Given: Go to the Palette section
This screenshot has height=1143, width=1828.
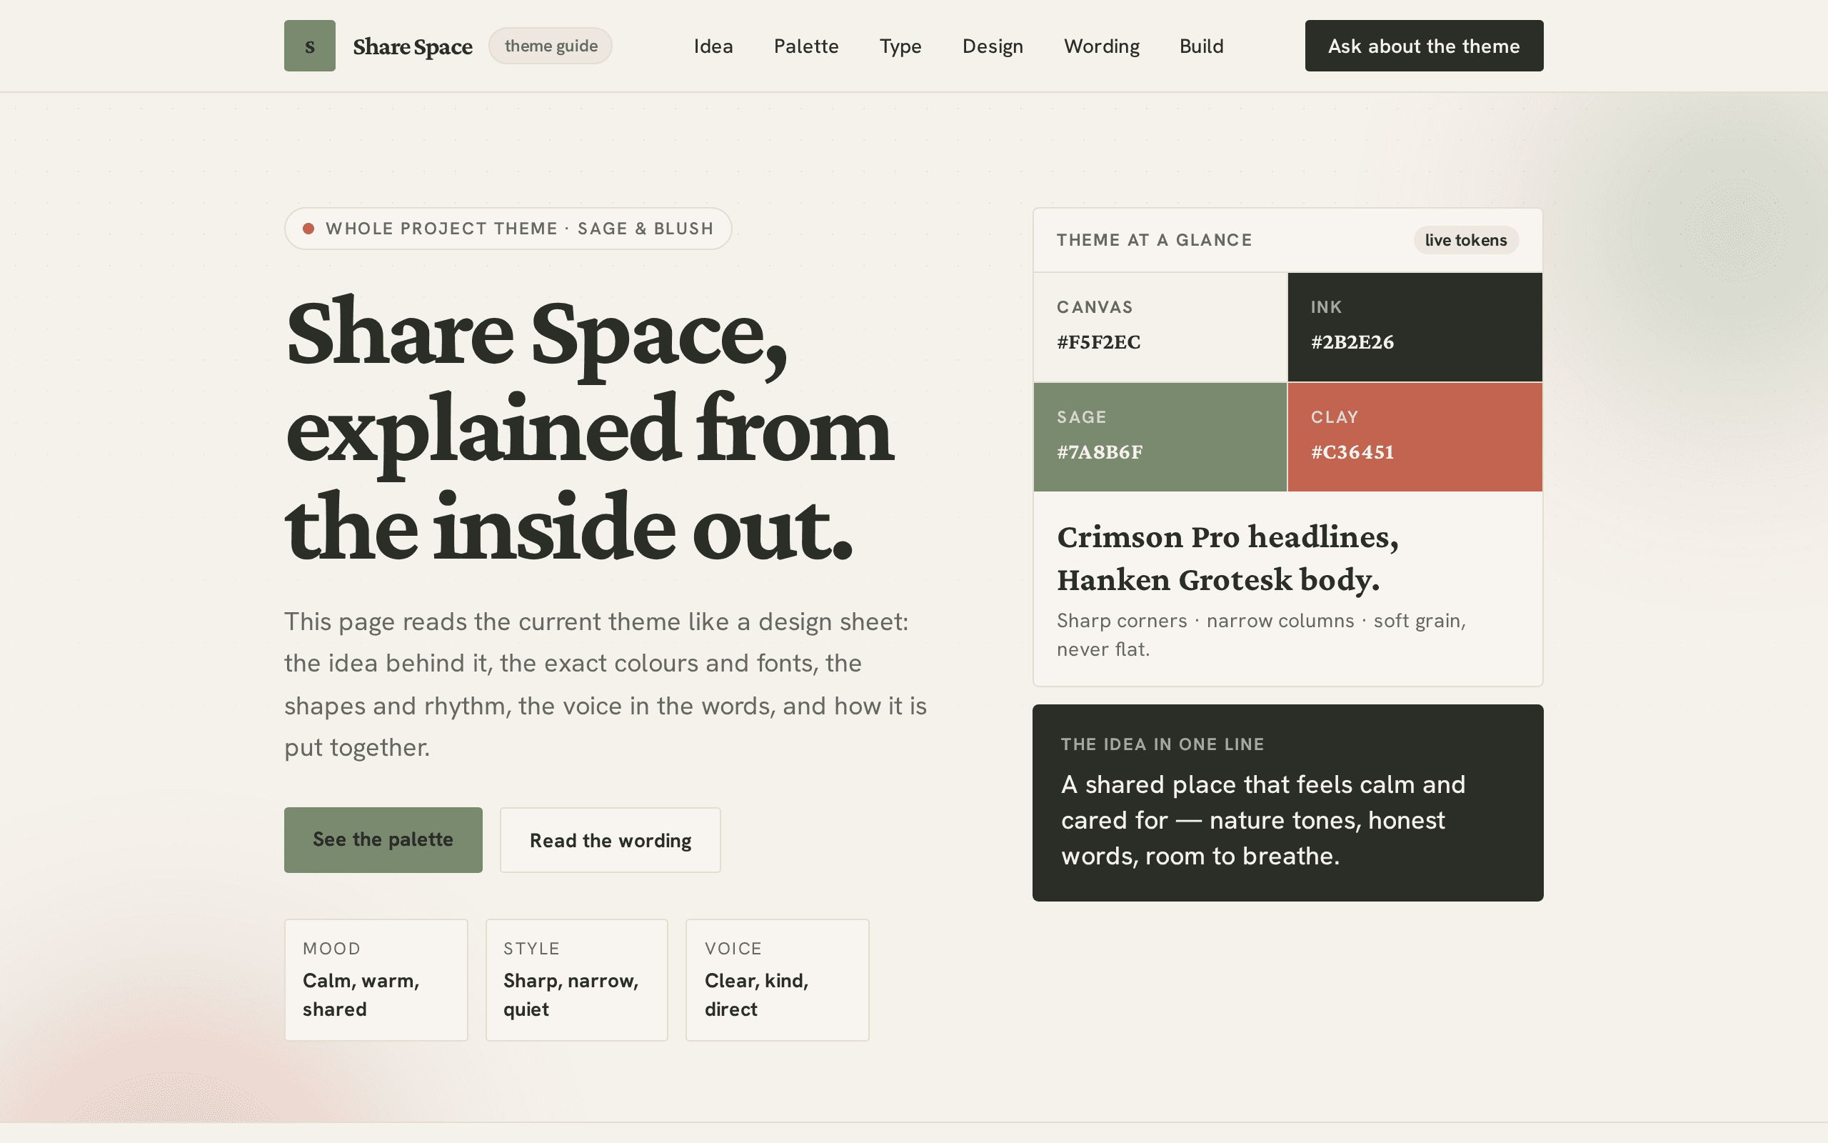Looking at the screenshot, I should click(806, 46).
